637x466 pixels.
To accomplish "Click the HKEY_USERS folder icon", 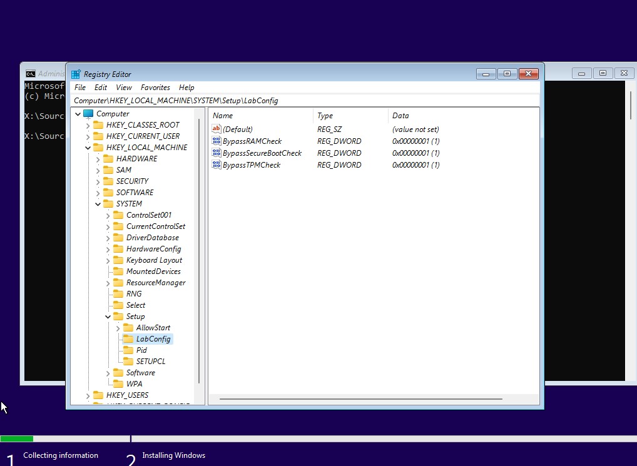I will pos(98,395).
